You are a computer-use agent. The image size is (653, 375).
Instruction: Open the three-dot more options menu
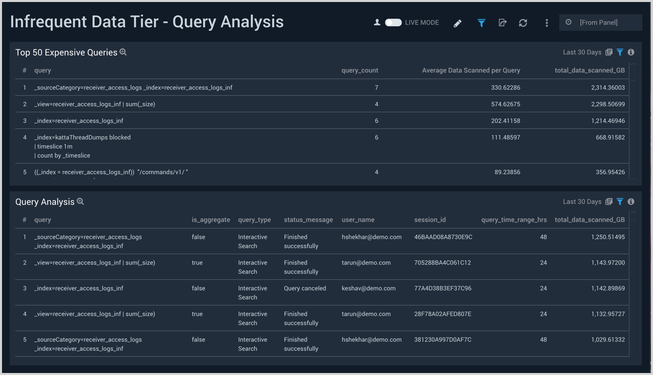point(547,23)
